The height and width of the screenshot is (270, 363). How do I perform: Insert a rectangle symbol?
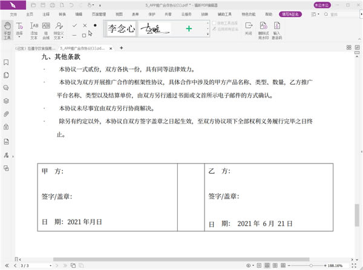84,36
